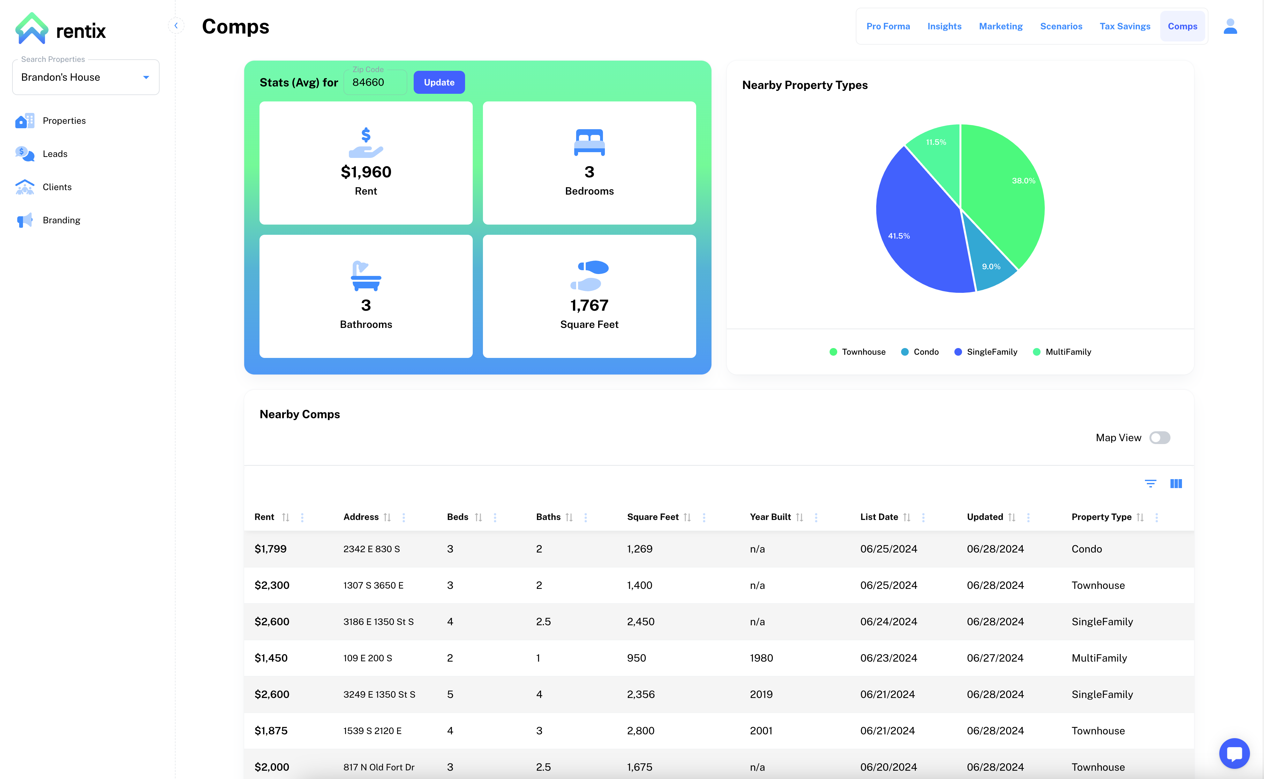Sort the table by Rent column

tap(286, 517)
